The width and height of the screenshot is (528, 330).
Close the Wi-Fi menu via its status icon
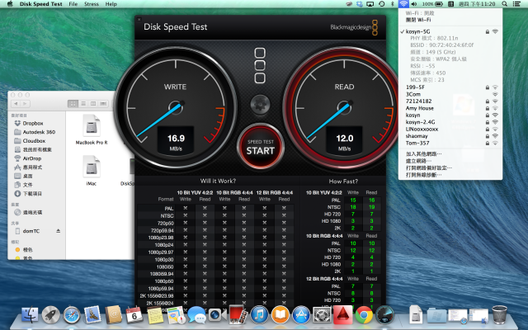pyautogui.click(x=403, y=4)
